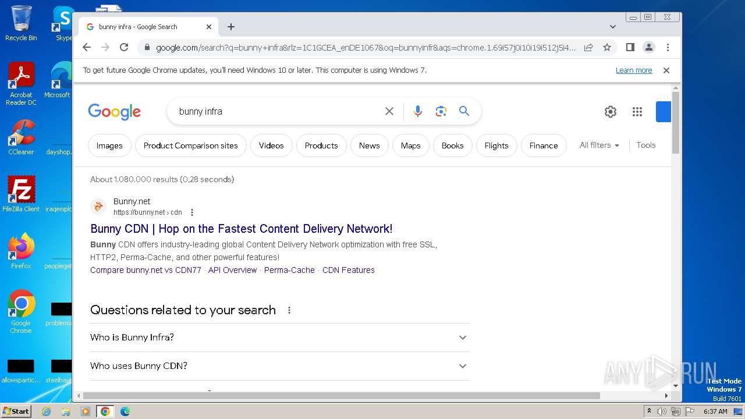Show hidden tray icons arrow
The width and height of the screenshot is (745, 419).
click(649, 411)
